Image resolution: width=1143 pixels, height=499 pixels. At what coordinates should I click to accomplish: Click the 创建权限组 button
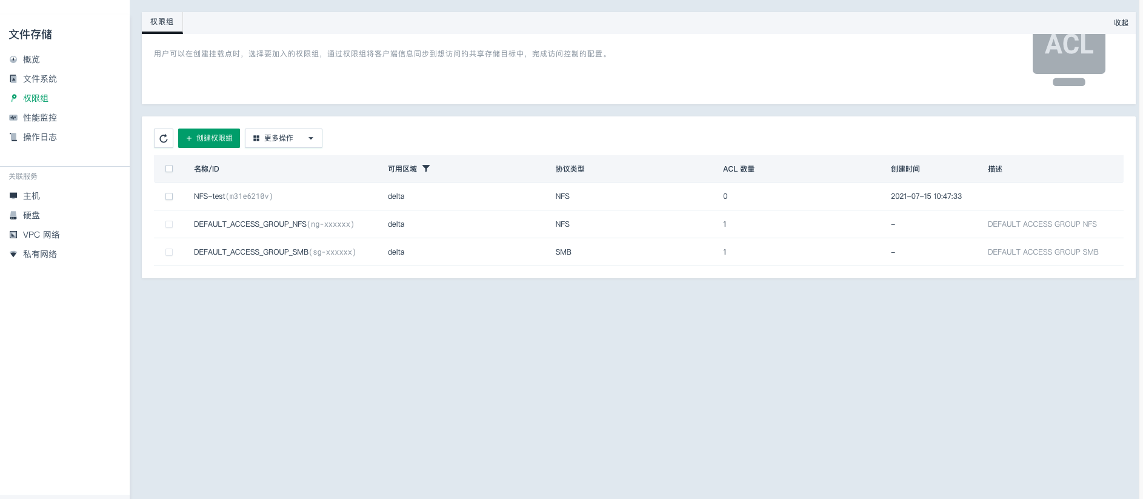(x=209, y=138)
